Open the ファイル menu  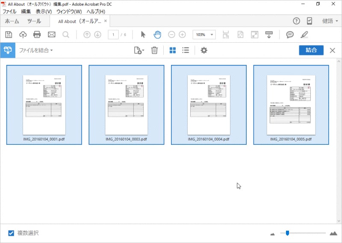[x=9, y=11]
